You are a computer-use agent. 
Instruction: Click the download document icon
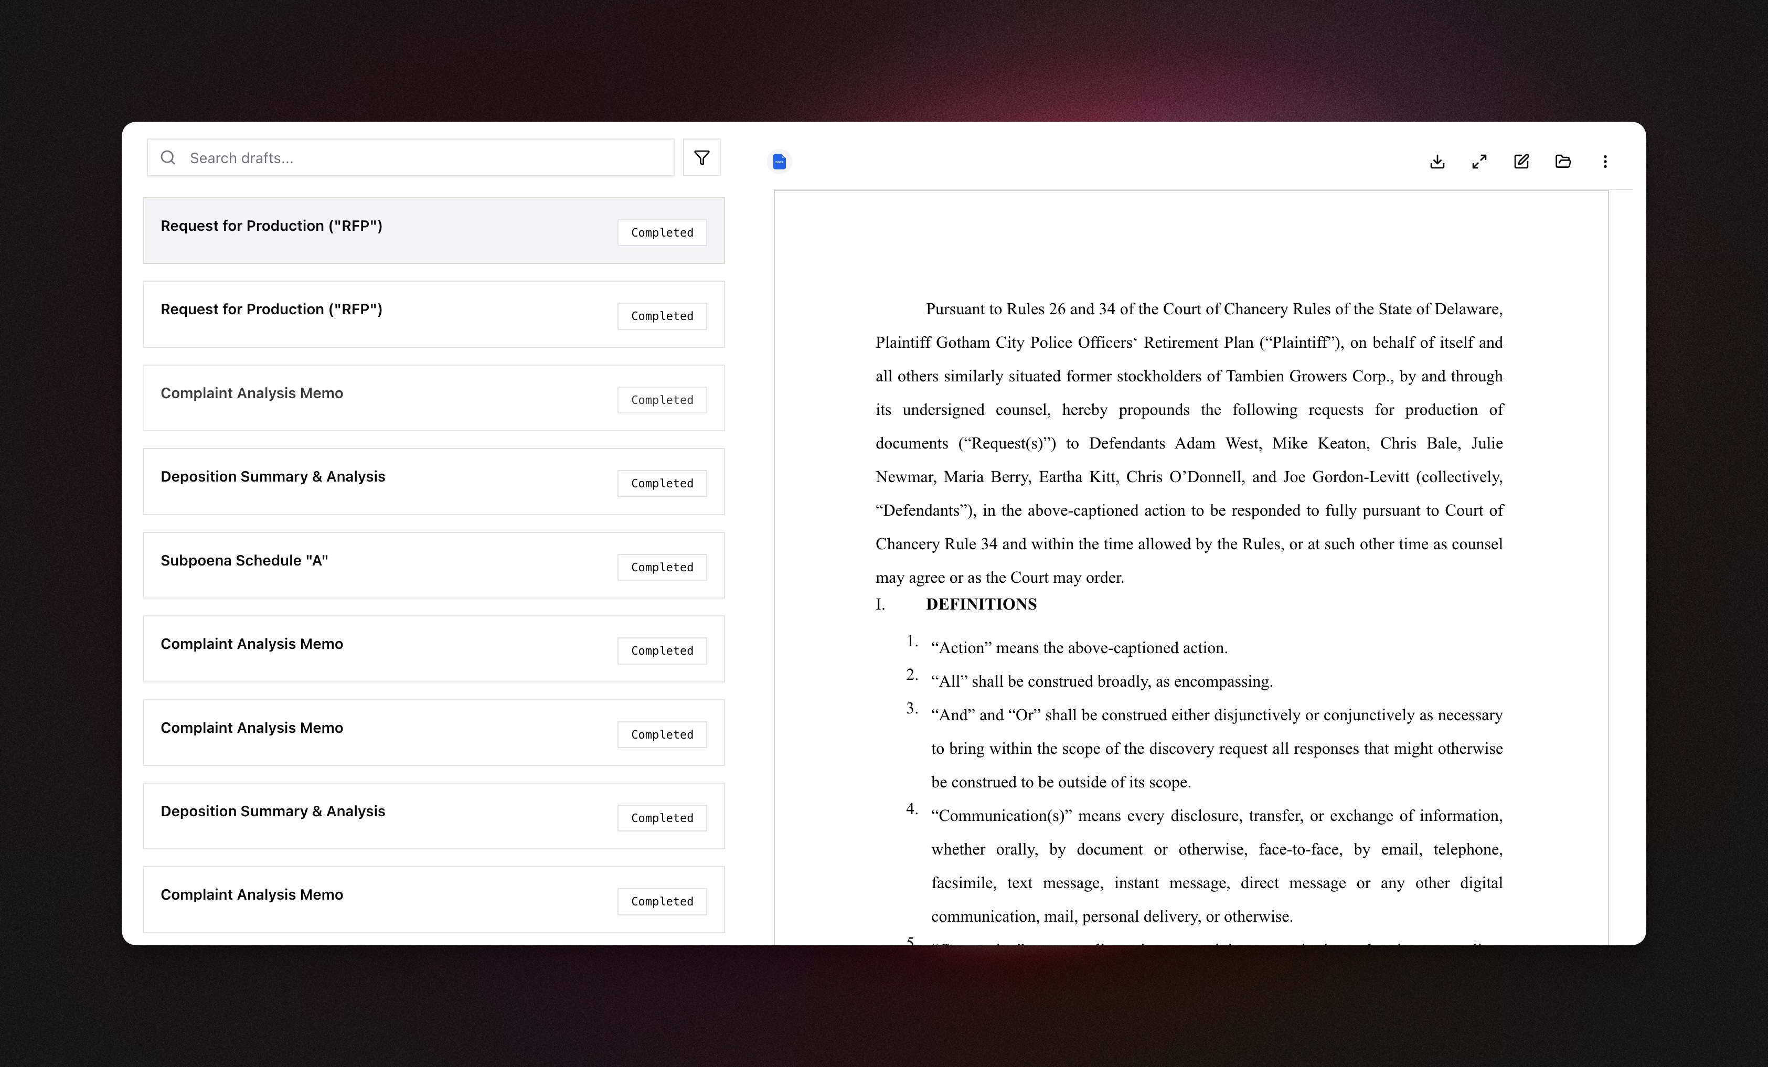[x=1436, y=162]
